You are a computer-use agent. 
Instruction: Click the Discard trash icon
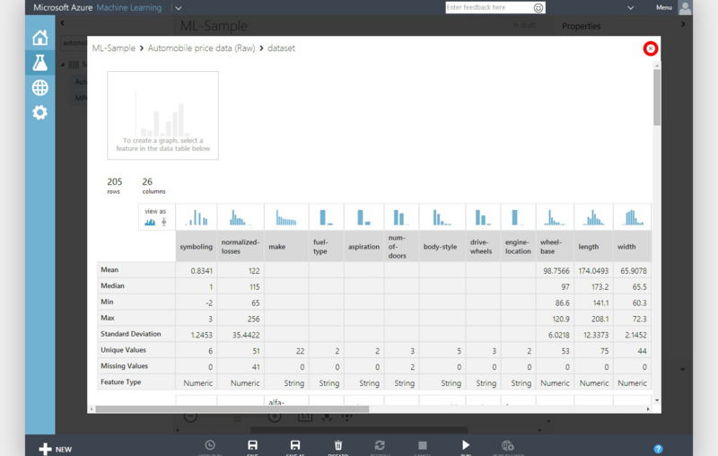338,445
